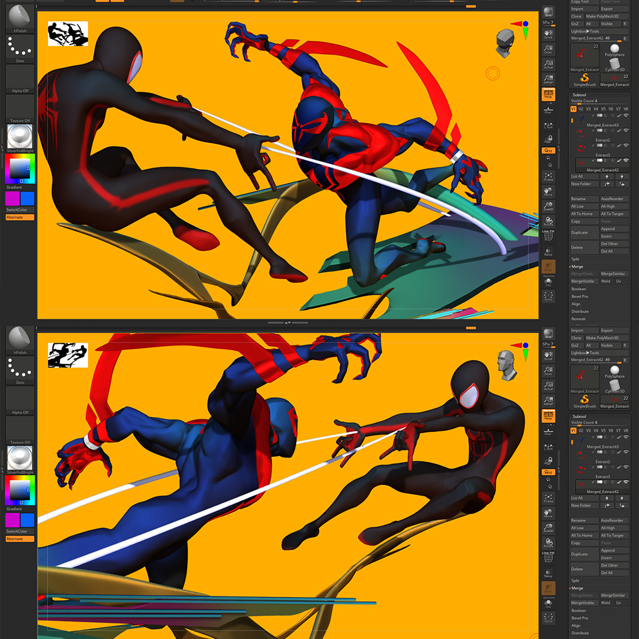
Task: Click the Rotate icon in top view shelf
Action: [x=548, y=221]
